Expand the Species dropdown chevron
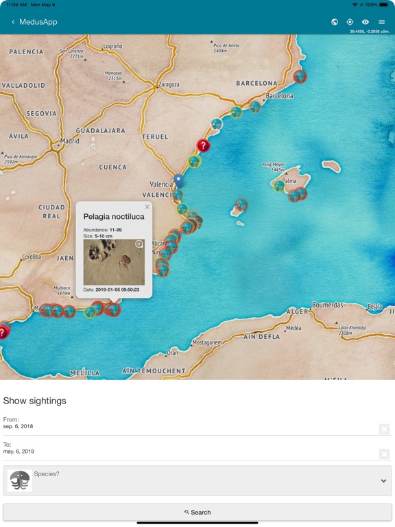 click(383, 480)
